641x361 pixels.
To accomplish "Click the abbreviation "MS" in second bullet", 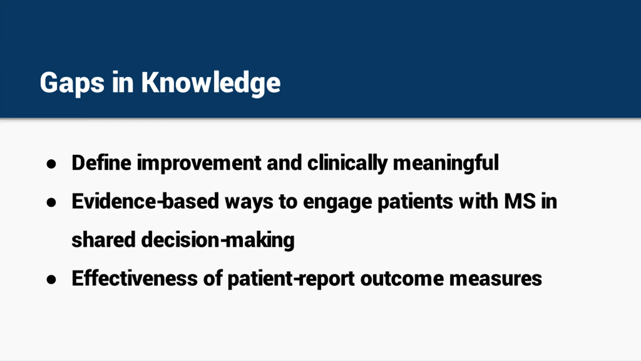I will (520, 201).
